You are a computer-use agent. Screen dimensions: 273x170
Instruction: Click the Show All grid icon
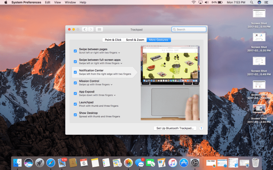(x=100, y=29)
